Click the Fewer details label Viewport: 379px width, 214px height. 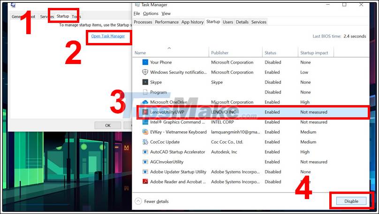point(156,201)
